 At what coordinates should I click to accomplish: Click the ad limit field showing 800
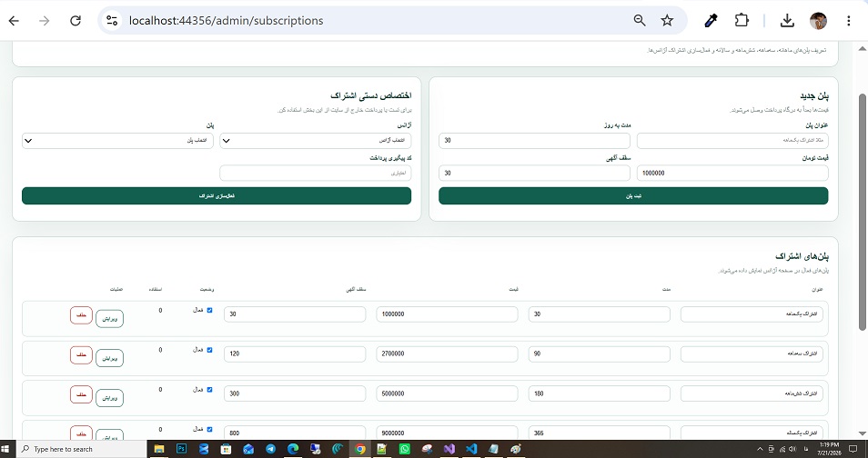click(x=295, y=433)
